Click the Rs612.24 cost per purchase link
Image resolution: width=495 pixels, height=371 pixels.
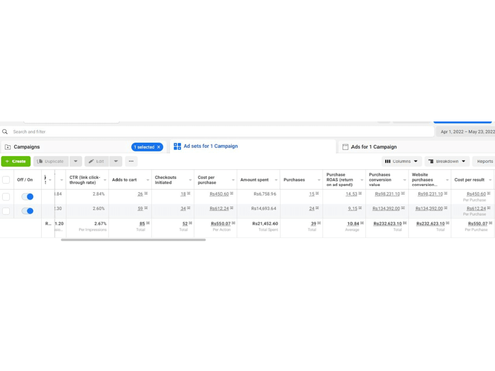(219, 208)
